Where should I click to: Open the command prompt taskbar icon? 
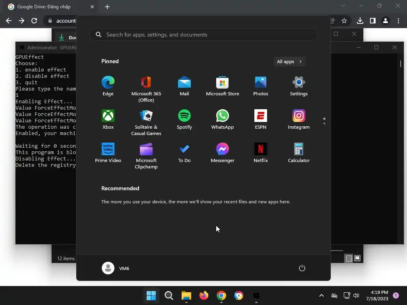256,295
